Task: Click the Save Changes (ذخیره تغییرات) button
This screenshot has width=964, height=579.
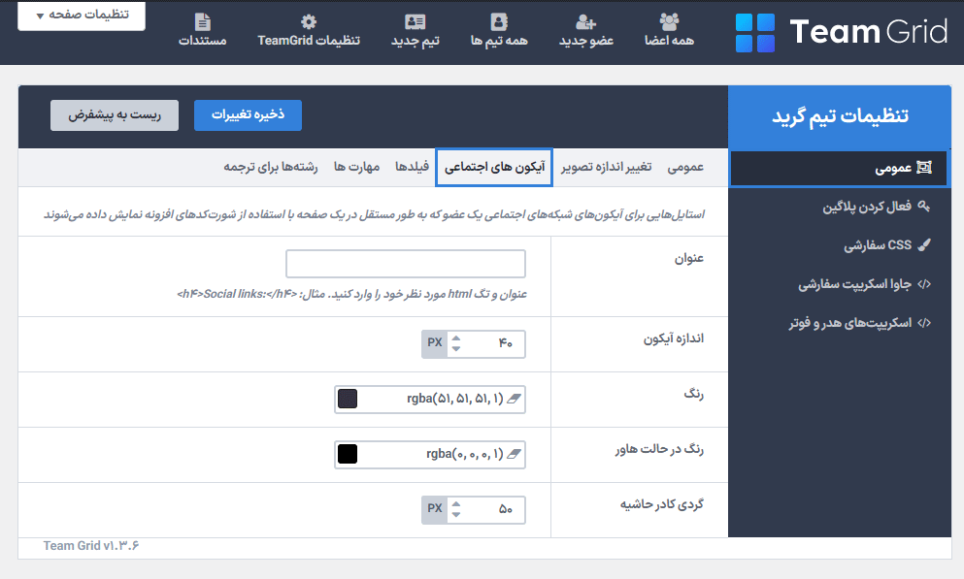Action: pyautogui.click(x=248, y=114)
